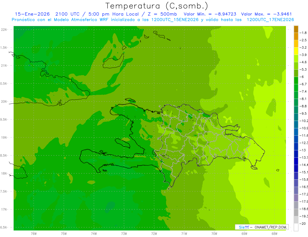Click the "-3.2" color scale value
The width and height of the screenshot is (308, 237).
(x=304, y=48)
